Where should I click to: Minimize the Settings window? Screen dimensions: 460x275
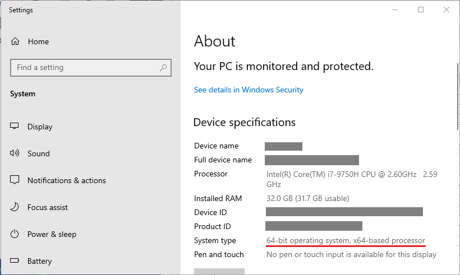[x=395, y=10]
